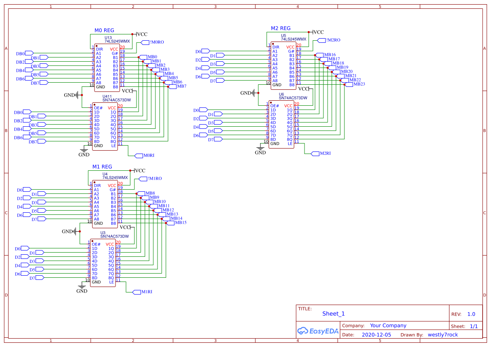This screenshot has width=491, height=347.
Task: Select the MB7 net port symbol
Action: tap(172, 86)
